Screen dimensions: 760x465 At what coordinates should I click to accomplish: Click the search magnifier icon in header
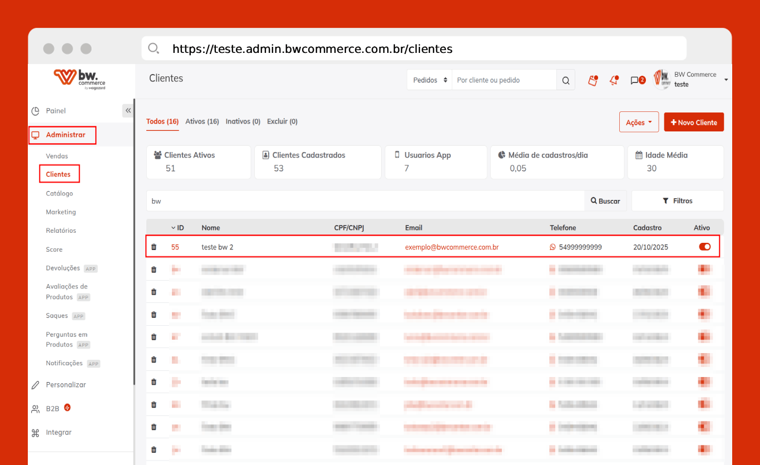[x=565, y=80]
